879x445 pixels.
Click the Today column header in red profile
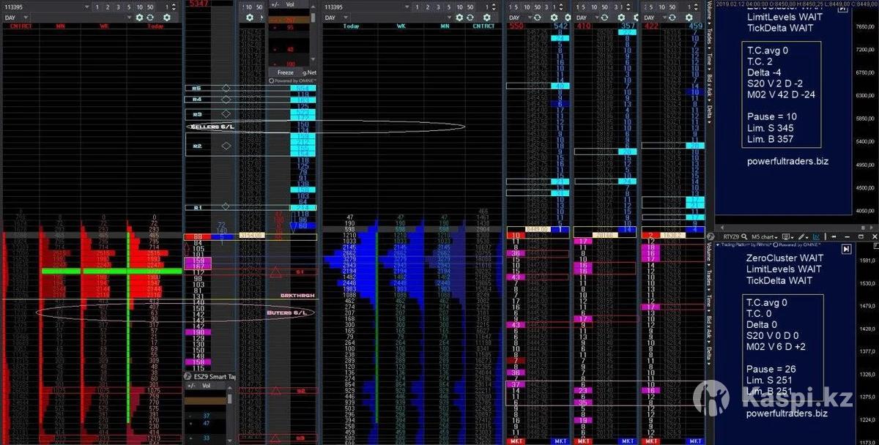[x=155, y=26]
